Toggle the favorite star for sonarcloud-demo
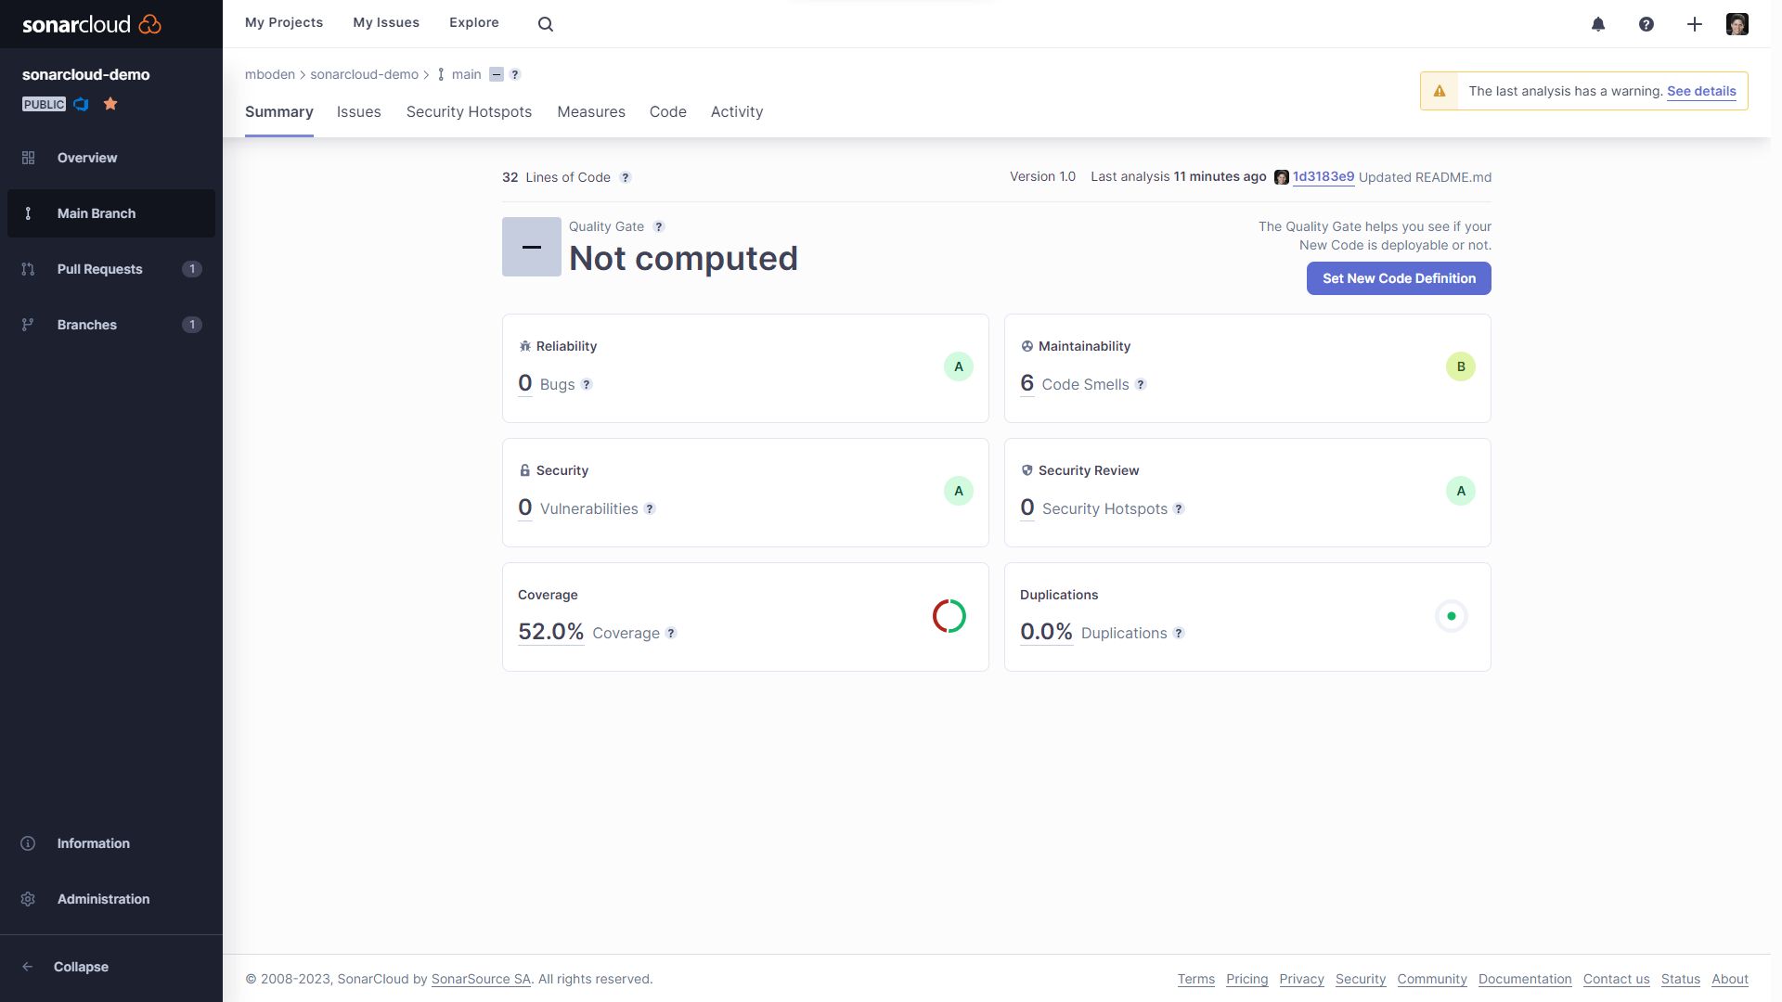The height and width of the screenshot is (1002, 1782). pos(110,104)
